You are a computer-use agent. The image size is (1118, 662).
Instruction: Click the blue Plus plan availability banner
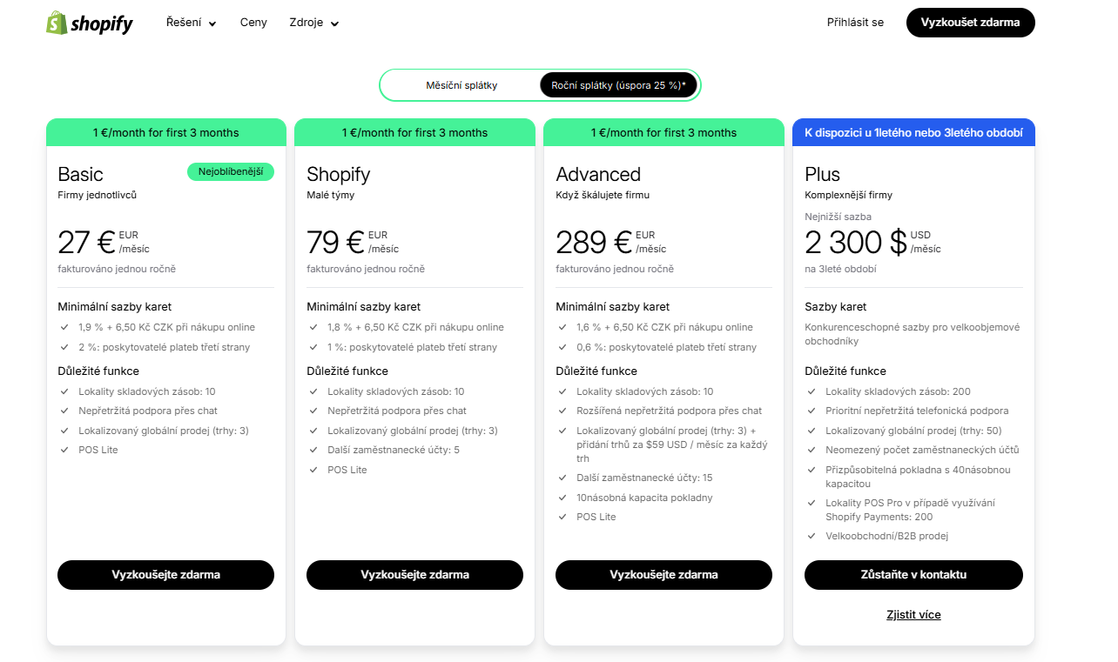(x=913, y=132)
